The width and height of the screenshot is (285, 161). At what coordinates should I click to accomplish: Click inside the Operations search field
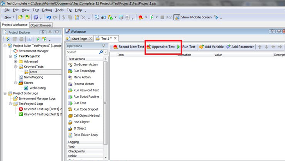[x=82, y=52]
